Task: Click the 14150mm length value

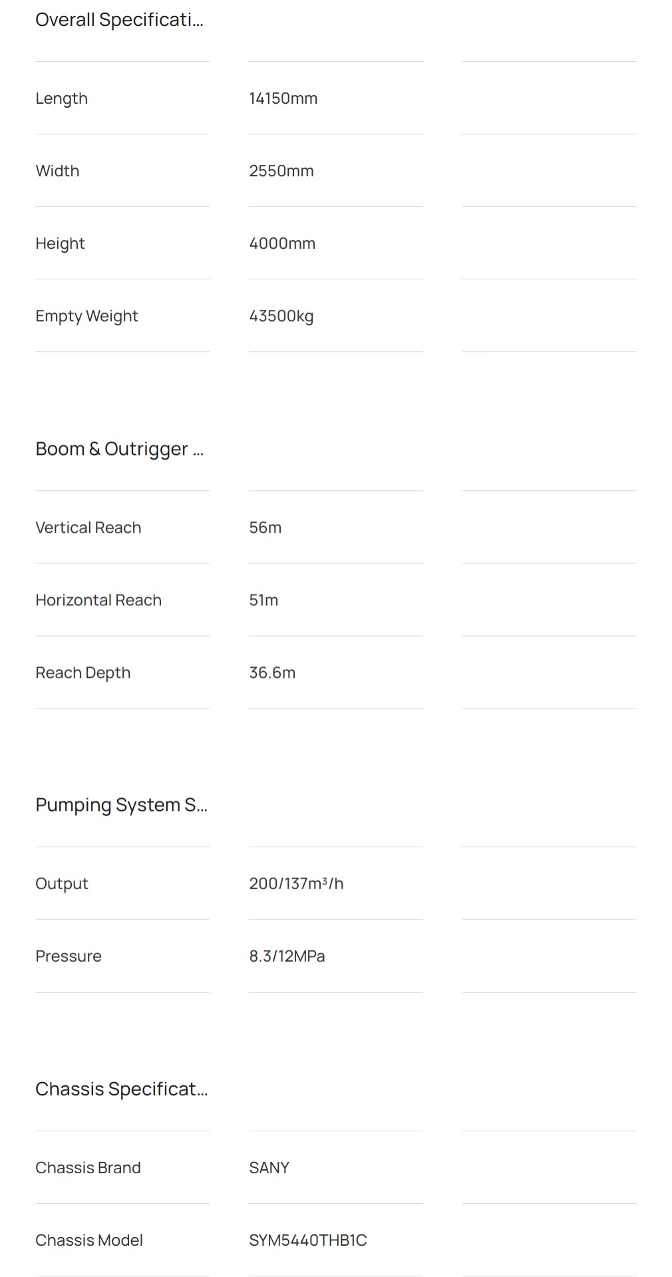Action: (283, 98)
